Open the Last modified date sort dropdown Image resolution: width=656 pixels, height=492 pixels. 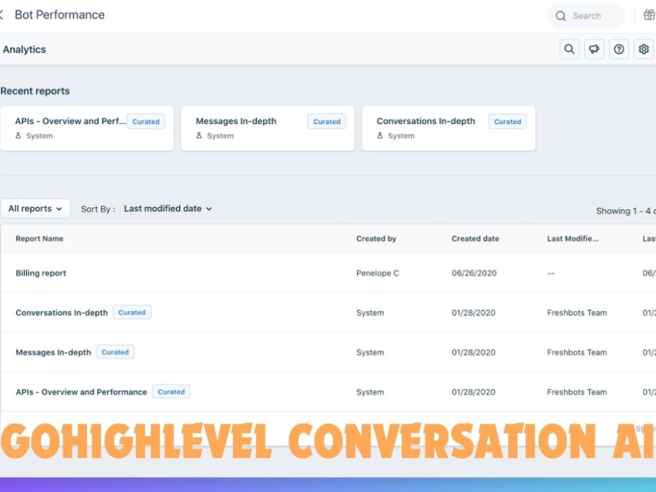[168, 209]
